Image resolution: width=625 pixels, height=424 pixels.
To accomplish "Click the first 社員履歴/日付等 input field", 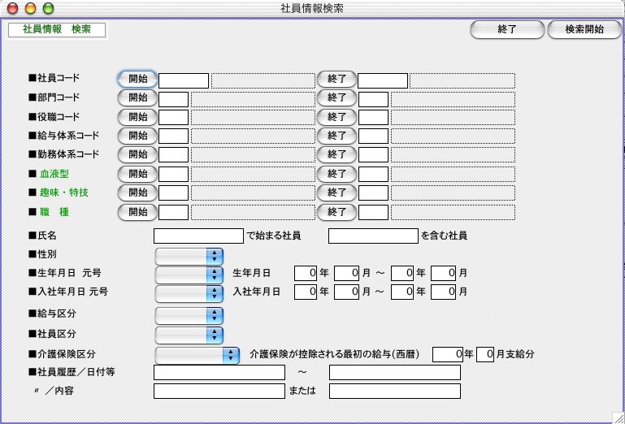I will click(x=219, y=373).
